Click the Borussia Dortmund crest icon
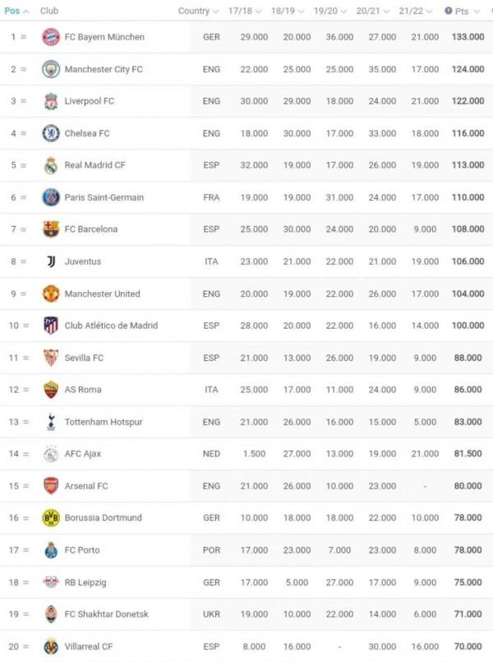The width and height of the screenshot is (493, 662). coord(51,518)
